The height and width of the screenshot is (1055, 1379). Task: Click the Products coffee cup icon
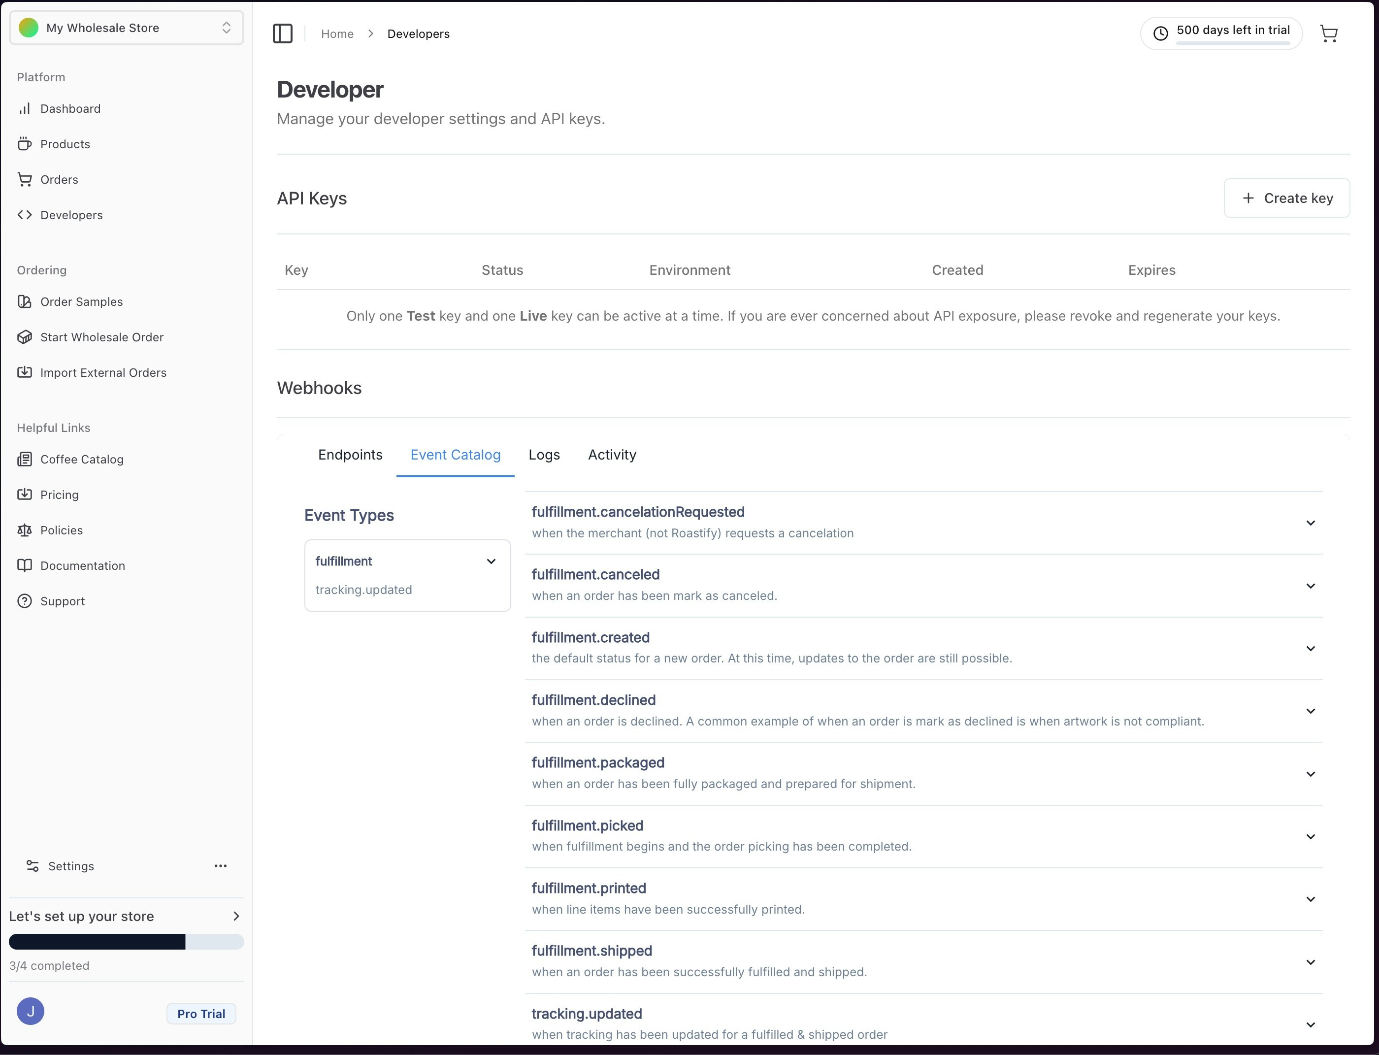(25, 144)
